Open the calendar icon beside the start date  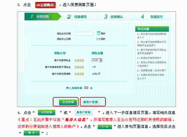point(98,33)
